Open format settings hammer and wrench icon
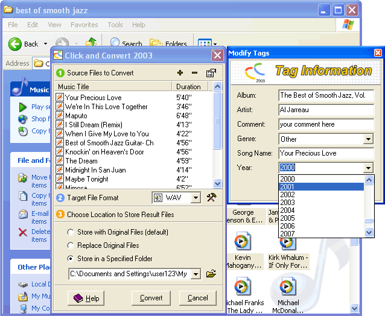385x316 pixels. pyautogui.click(x=211, y=198)
